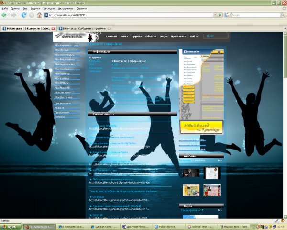Open 'Мои Новости' in the left sidebar
Viewport: 287px width, 230px height.
tap(62, 88)
